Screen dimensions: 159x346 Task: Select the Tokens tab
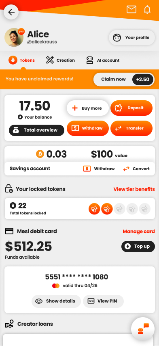21,60
